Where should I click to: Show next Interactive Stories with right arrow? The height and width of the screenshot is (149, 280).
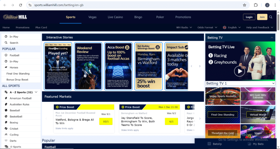(x=200, y=66)
